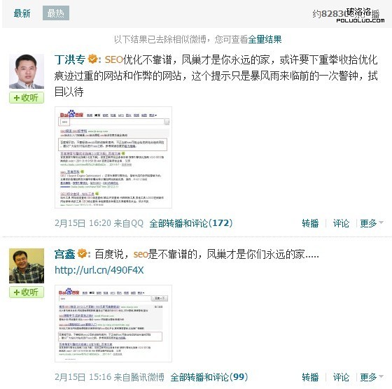392x389 pixels.
Task: Enlarge the Baidu screenshot in 宫鑫's post
Action: [113, 323]
